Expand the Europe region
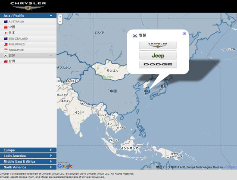This screenshot has height=180, width=237. (x=28, y=150)
